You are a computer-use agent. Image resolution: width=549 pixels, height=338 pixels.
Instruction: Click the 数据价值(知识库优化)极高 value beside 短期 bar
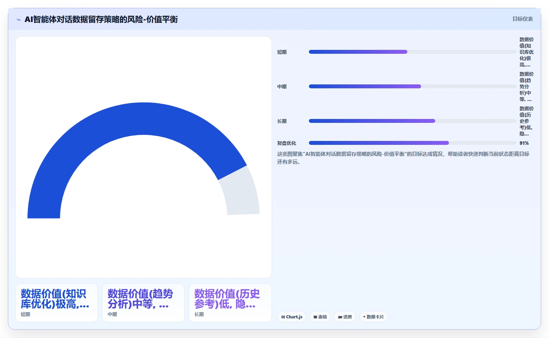pyautogui.click(x=527, y=52)
